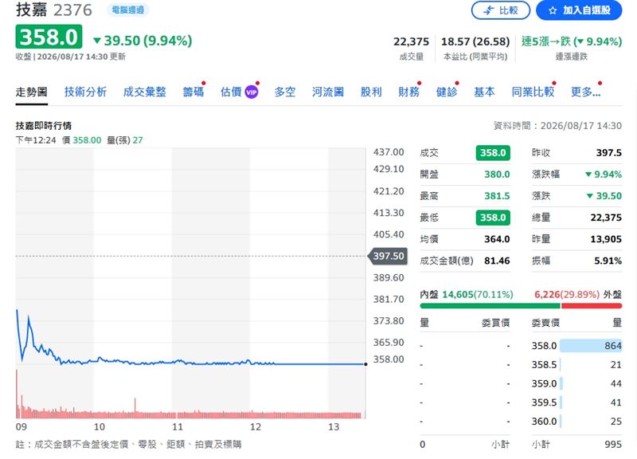
Task: Click the 連5漲→跌 streak indicator
Action: [572, 41]
